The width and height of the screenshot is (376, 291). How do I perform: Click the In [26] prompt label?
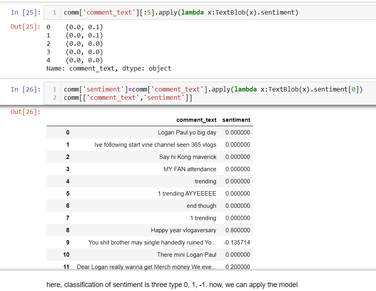click(25, 90)
